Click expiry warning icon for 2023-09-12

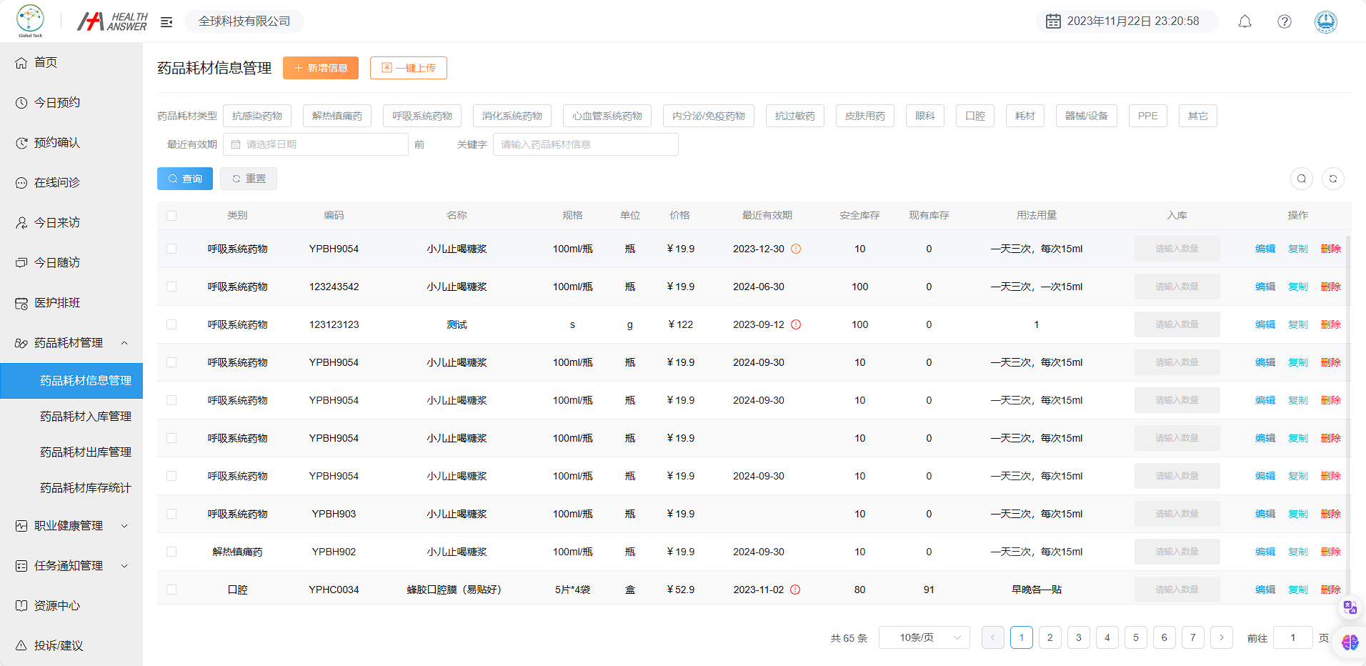coord(796,324)
